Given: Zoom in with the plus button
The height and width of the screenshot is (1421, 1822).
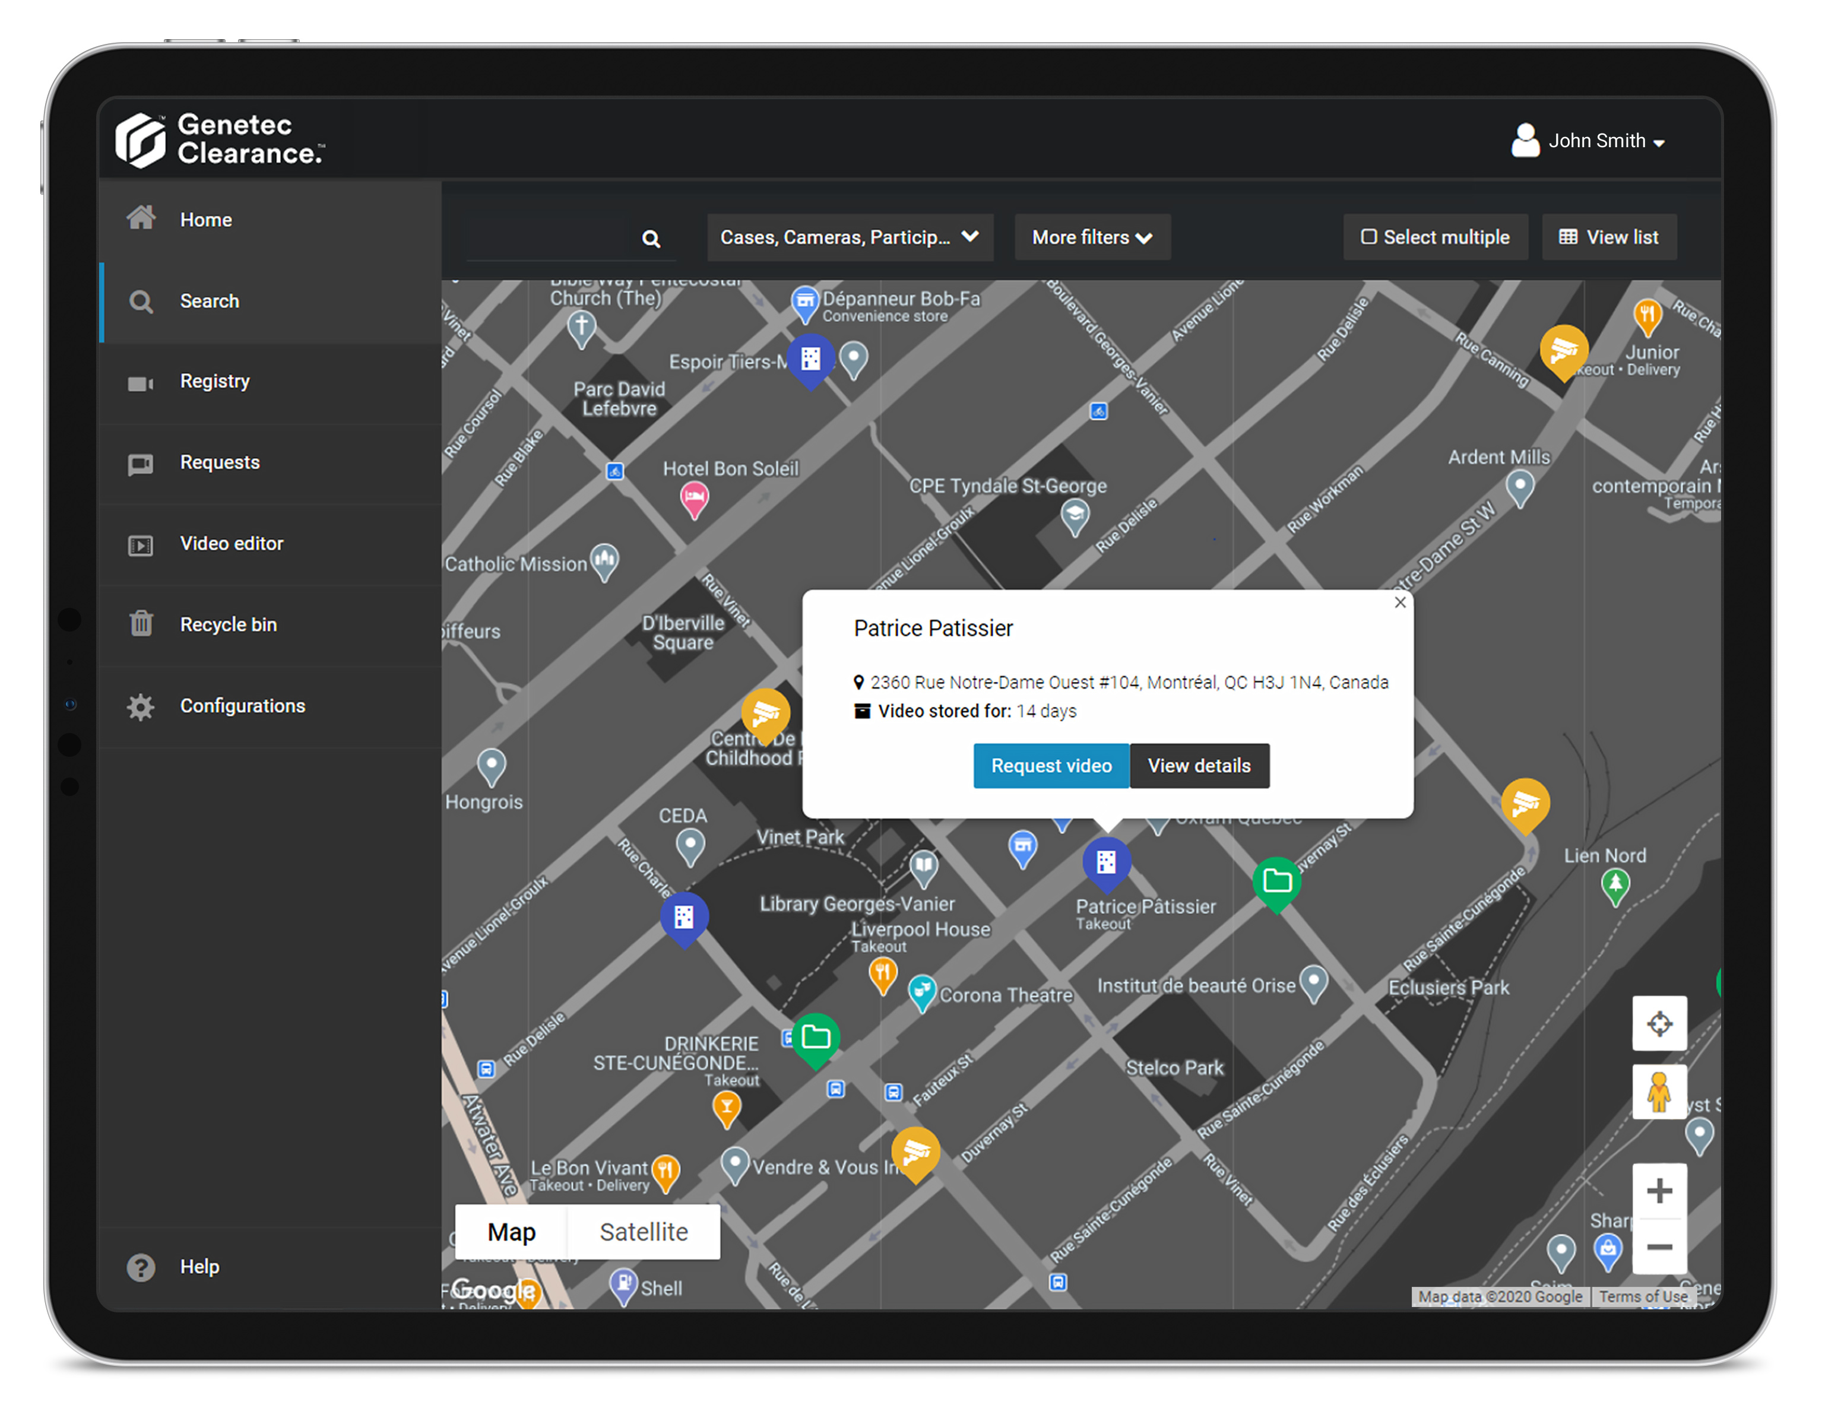Looking at the screenshot, I should pos(1659,1190).
